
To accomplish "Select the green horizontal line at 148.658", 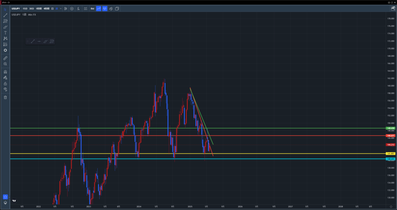I will tap(197, 128).
